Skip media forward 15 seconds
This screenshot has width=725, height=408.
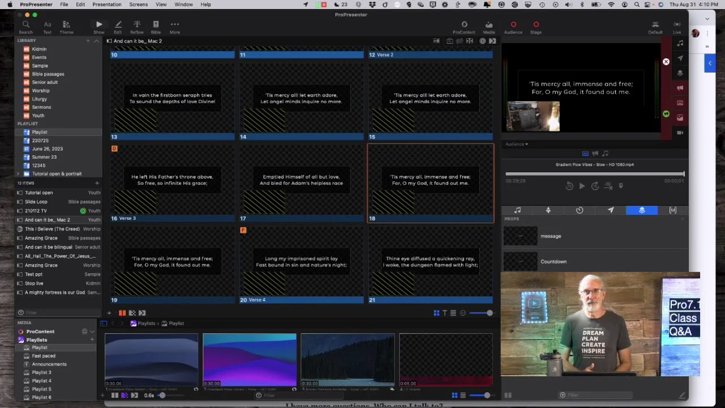(x=595, y=186)
